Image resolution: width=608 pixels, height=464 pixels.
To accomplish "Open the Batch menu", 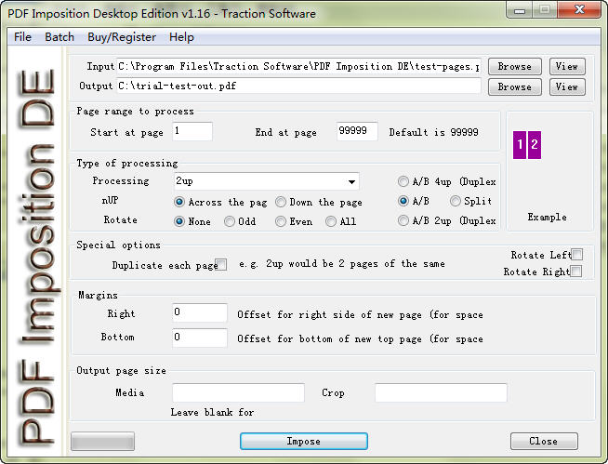I will pyautogui.click(x=59, y=37).
